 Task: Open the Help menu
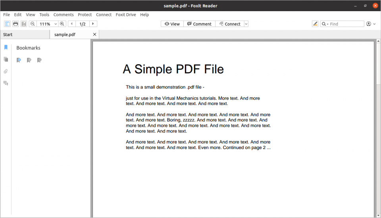click(144, 15)
